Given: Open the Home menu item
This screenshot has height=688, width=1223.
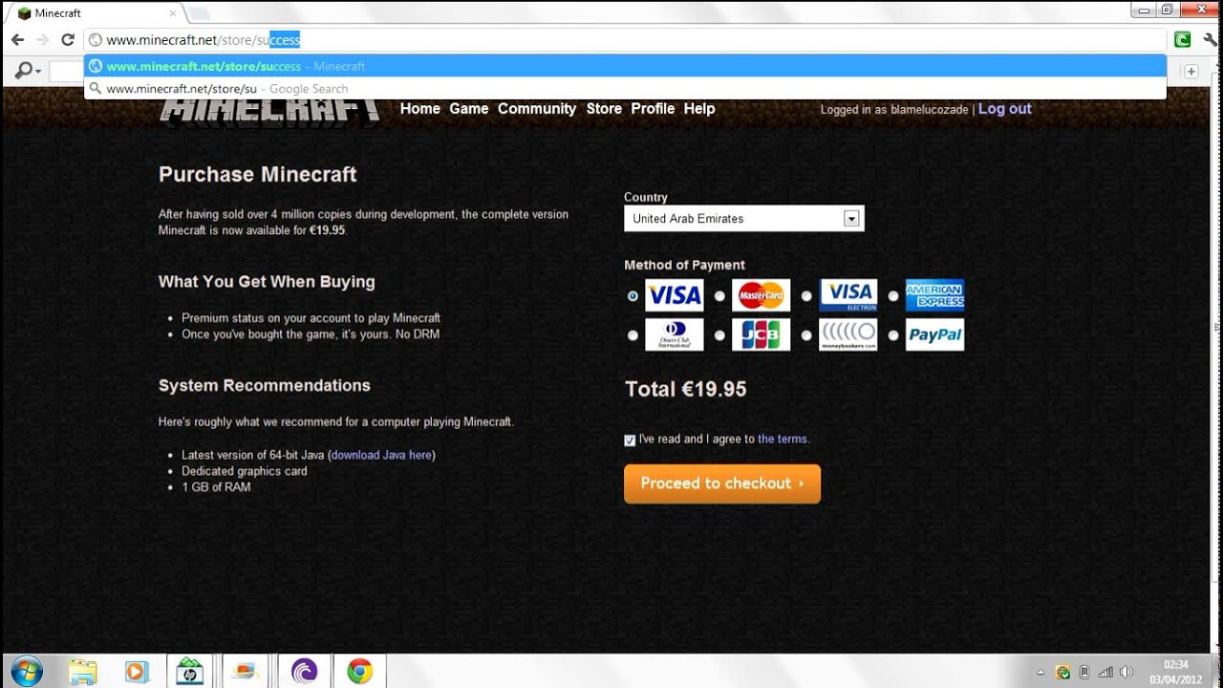Looking at the screenshot, I should pyautogui.click(x=419, y=109).
